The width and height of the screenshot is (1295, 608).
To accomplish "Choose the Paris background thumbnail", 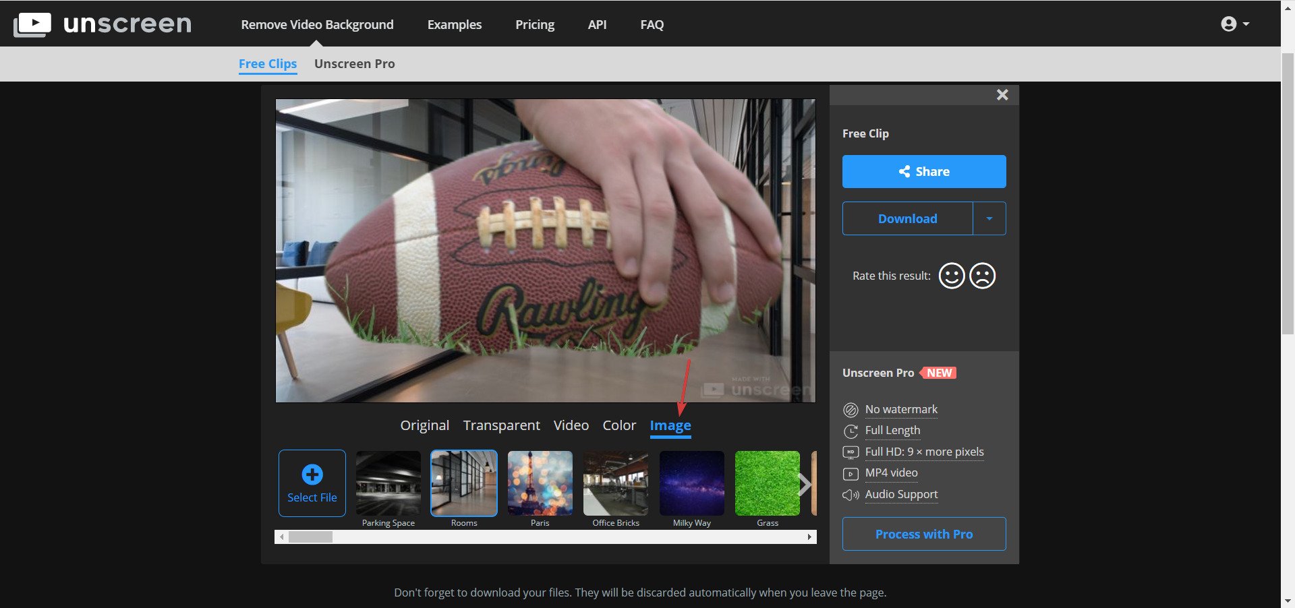I will tap(540, 483).
